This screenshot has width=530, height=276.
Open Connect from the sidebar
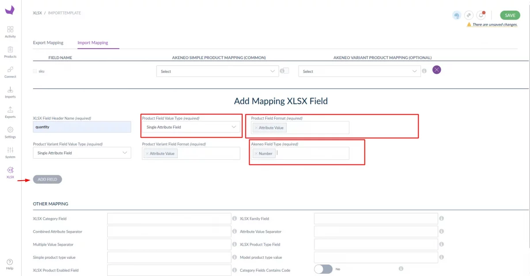(x=10, y=72)
